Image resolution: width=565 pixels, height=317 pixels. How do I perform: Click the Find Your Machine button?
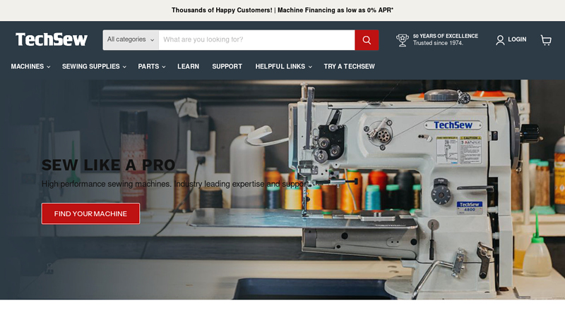[x=90, y=213]
